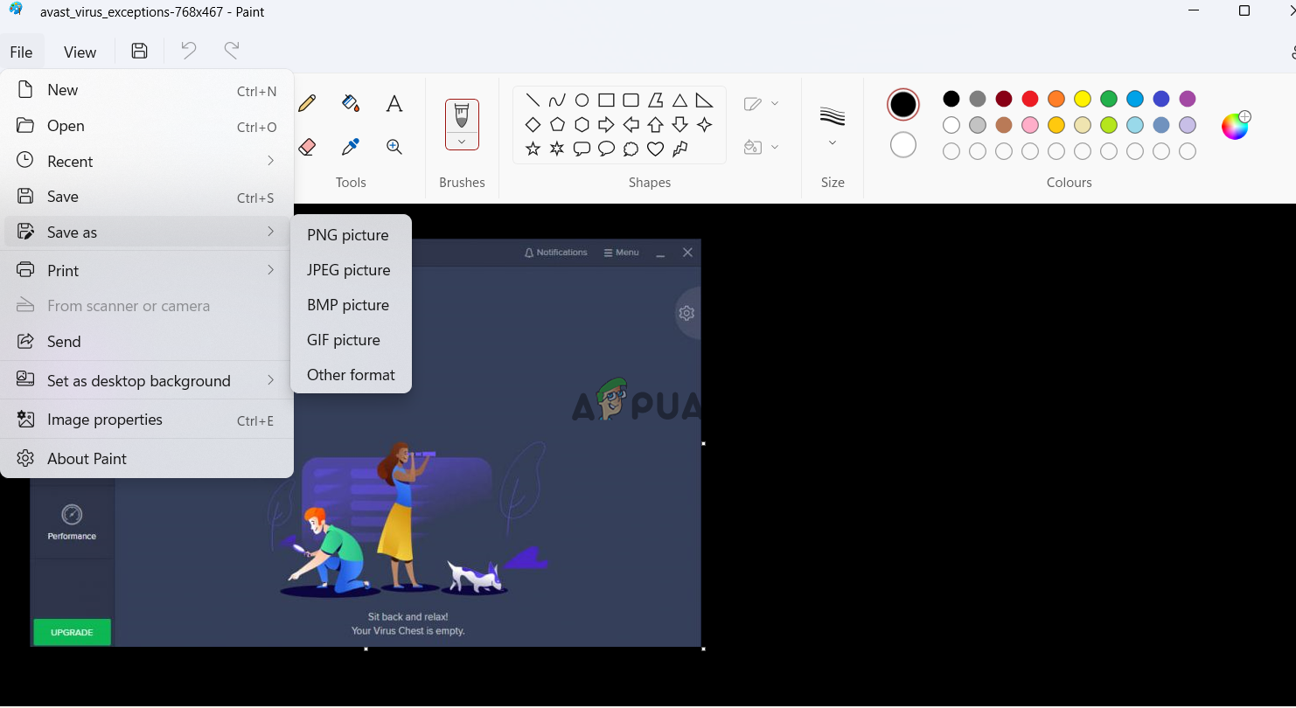Image resolution: width=1296 pixels, height=708 pixels.
Task: Select the Text tool
Action: tap(394, 104)
